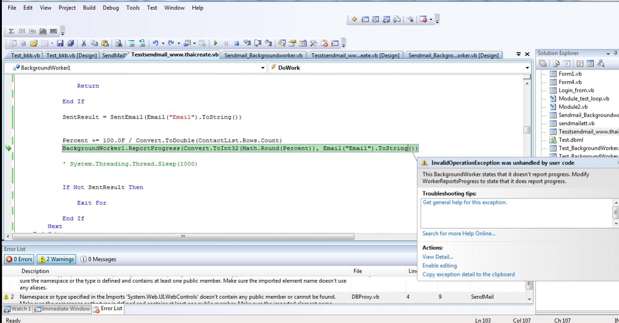
Task: Switch to the Watch 1 tab
Action: pyautogui.click(x=17, y=309)
